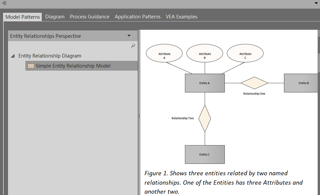320x195 pixels.
Task: Expand the splitter handle between panels
Action: point(139,117)
